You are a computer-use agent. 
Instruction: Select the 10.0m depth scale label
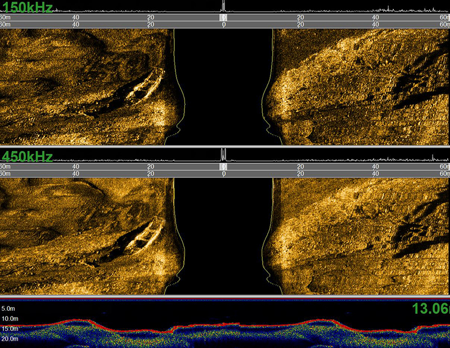coord(9,318)
